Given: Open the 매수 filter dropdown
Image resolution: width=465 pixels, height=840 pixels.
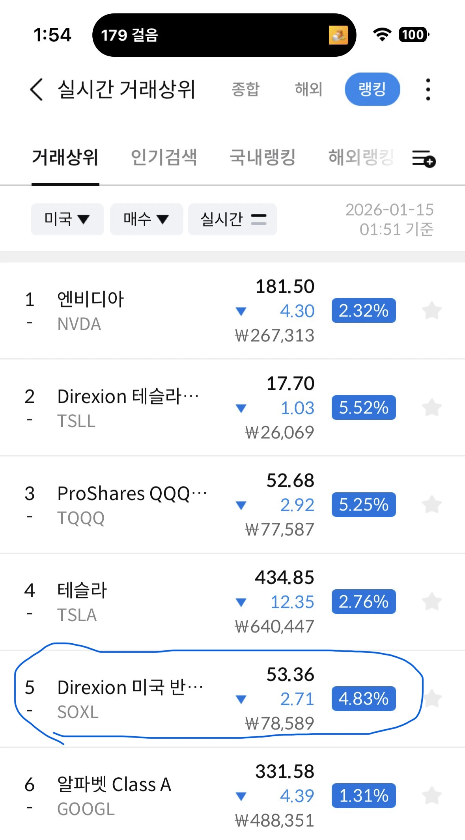Looking at the screenshot, I should [x=146, y=219].
